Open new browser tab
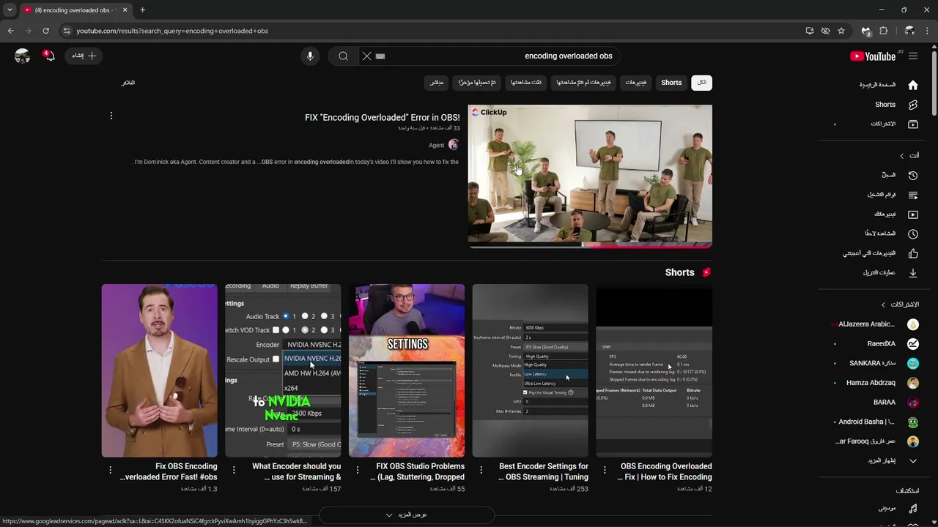Viewport: 938px width, 527px height. (142, 10)
